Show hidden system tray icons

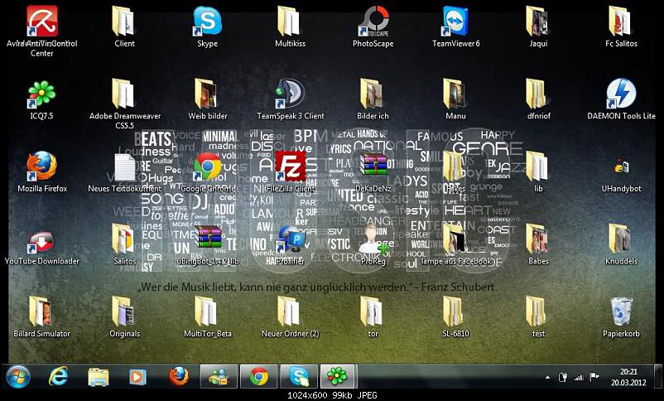[x=547, y=377]
